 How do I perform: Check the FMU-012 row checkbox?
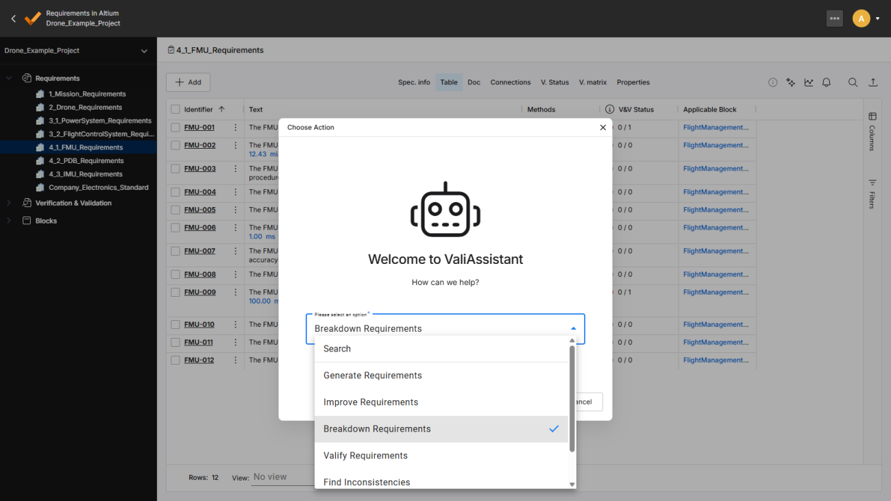175,360
